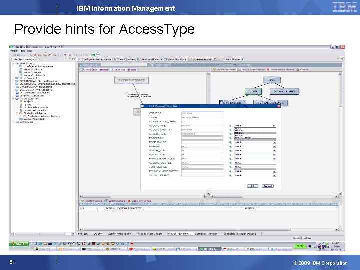Click the Zoom In magnifier icon
The width and height of the screenshot is (360, 270).
[219, 65]
